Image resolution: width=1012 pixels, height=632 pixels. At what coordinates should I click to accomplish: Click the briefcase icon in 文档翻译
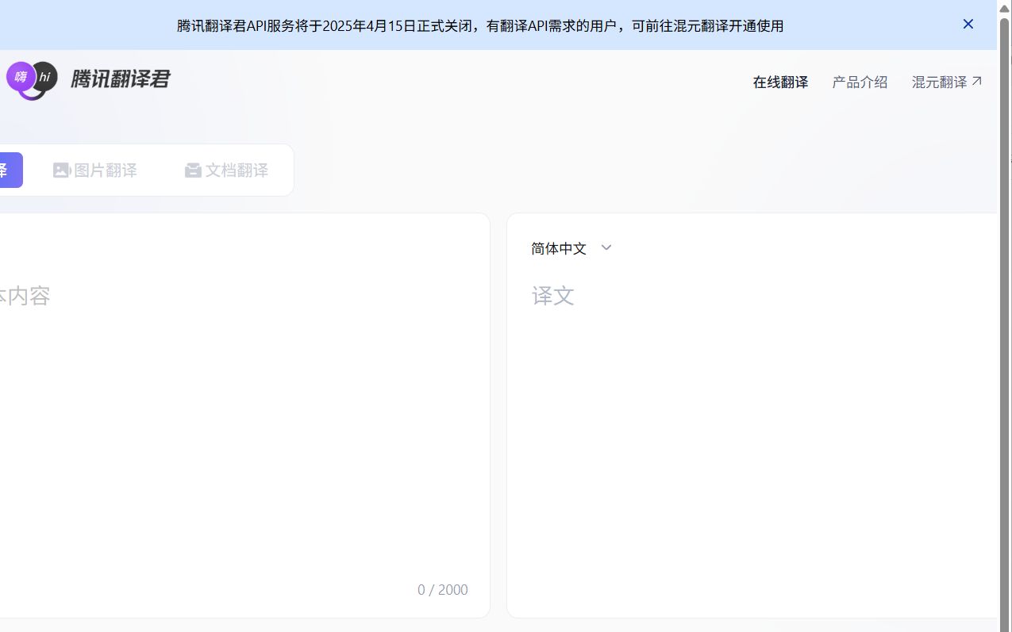[x=193, y=170]
